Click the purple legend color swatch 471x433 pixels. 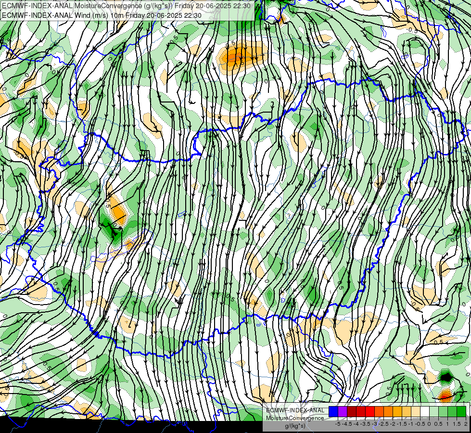(x=343, y=411)
